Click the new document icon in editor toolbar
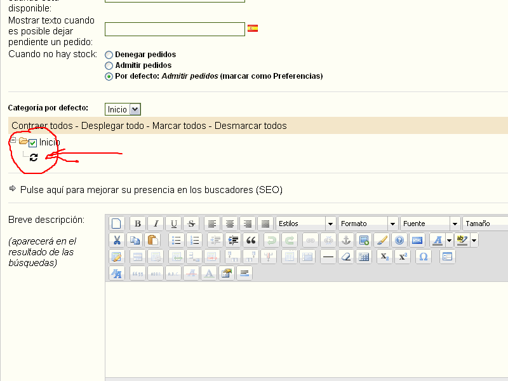 coord(116,224)
